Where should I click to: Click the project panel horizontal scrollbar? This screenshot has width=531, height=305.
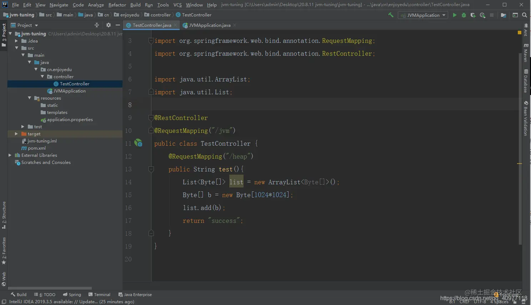(50, 288)
